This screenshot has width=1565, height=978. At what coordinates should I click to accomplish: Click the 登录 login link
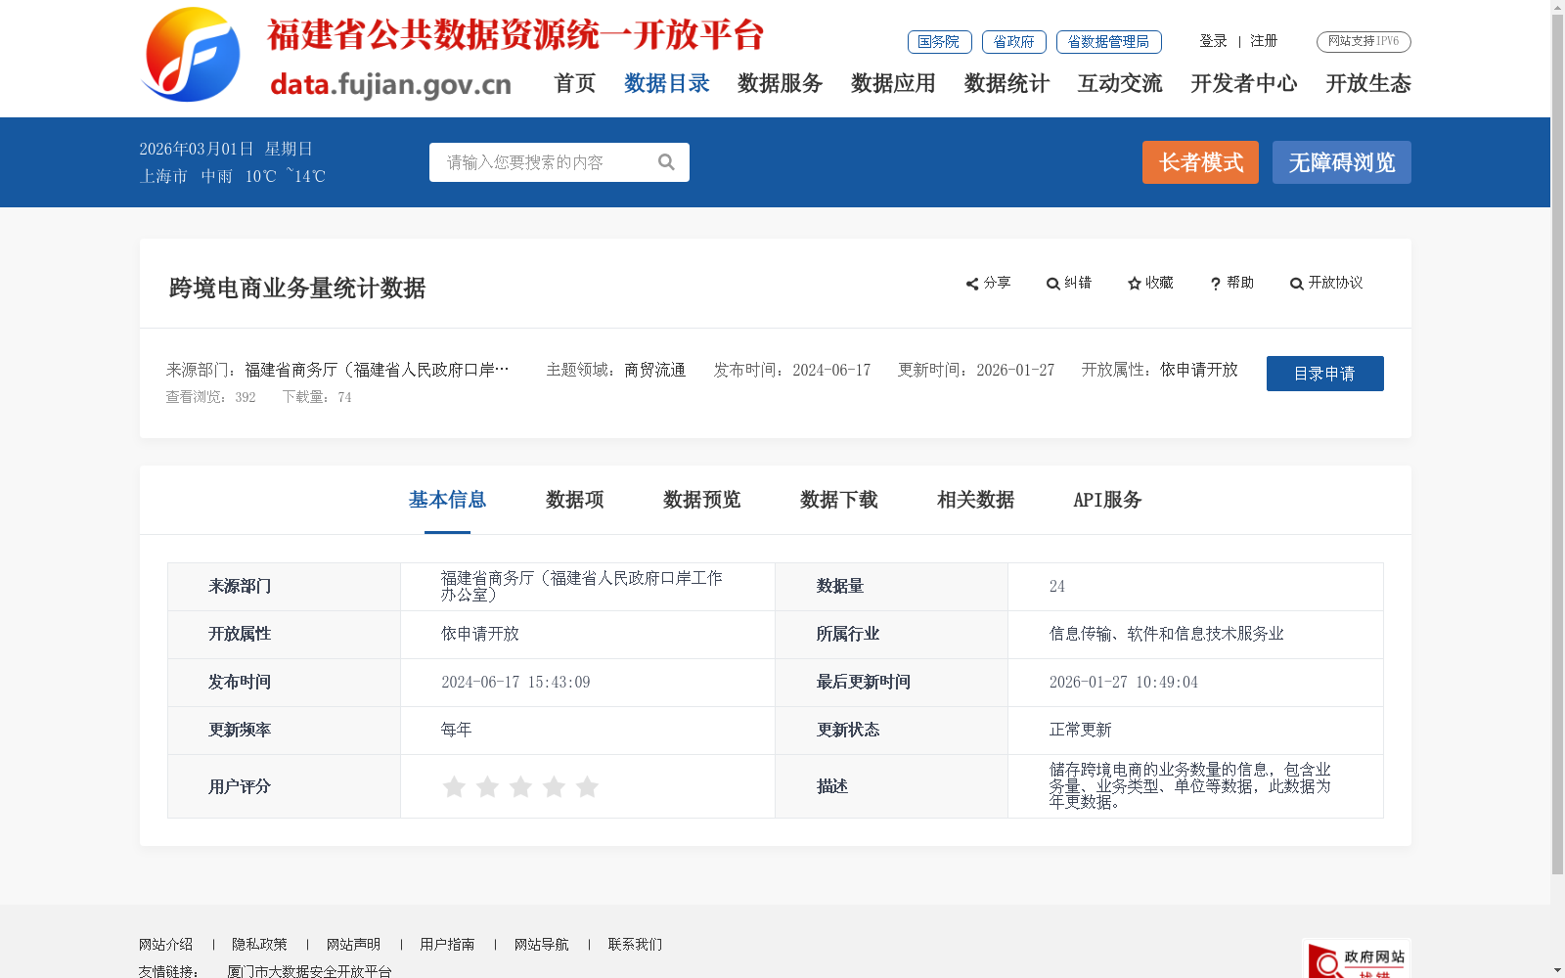[x=1214, y=41]
